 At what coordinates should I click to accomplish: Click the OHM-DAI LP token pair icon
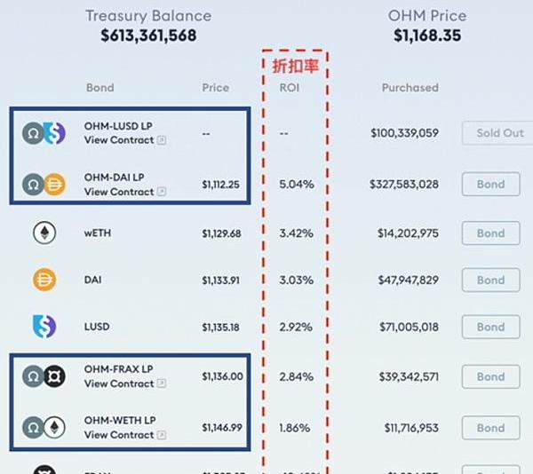(44, 185)
